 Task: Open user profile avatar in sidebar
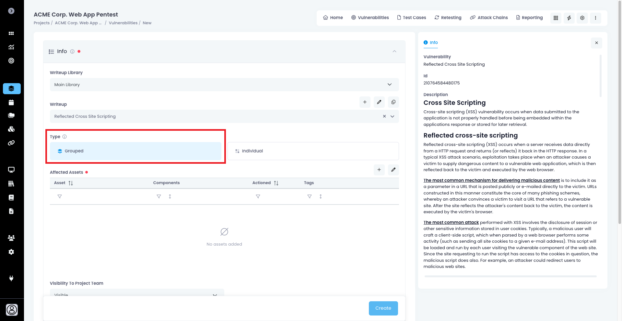pos(12,310)
